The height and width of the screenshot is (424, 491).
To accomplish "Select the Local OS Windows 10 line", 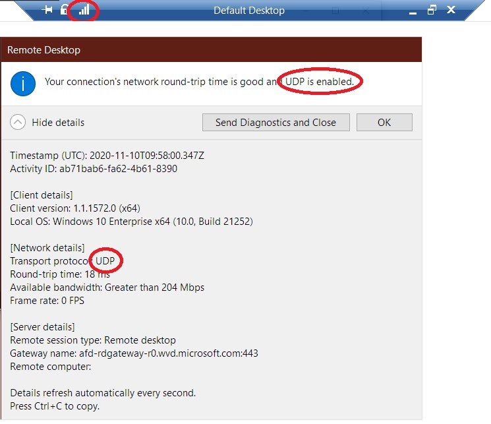I will (132, 222).
